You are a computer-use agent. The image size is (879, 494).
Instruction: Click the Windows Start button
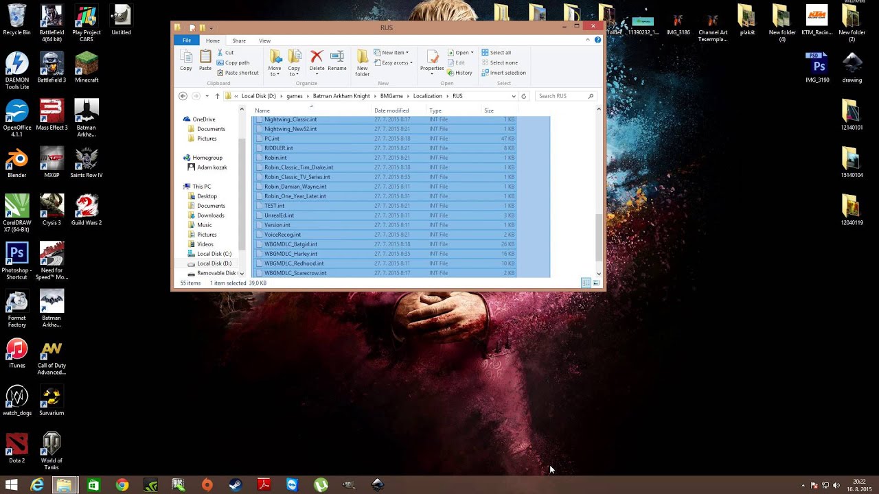[12, 485]
